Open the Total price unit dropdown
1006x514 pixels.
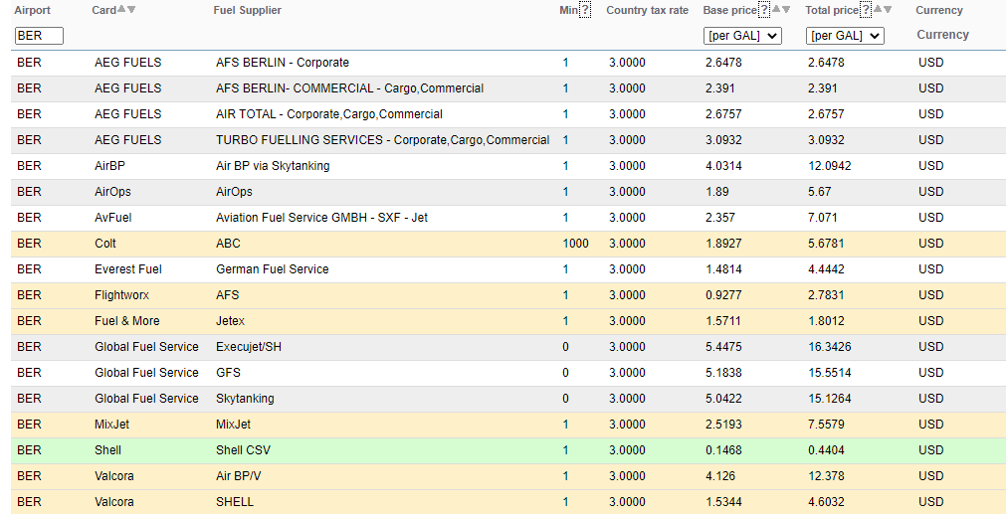(x=845, y=36)
